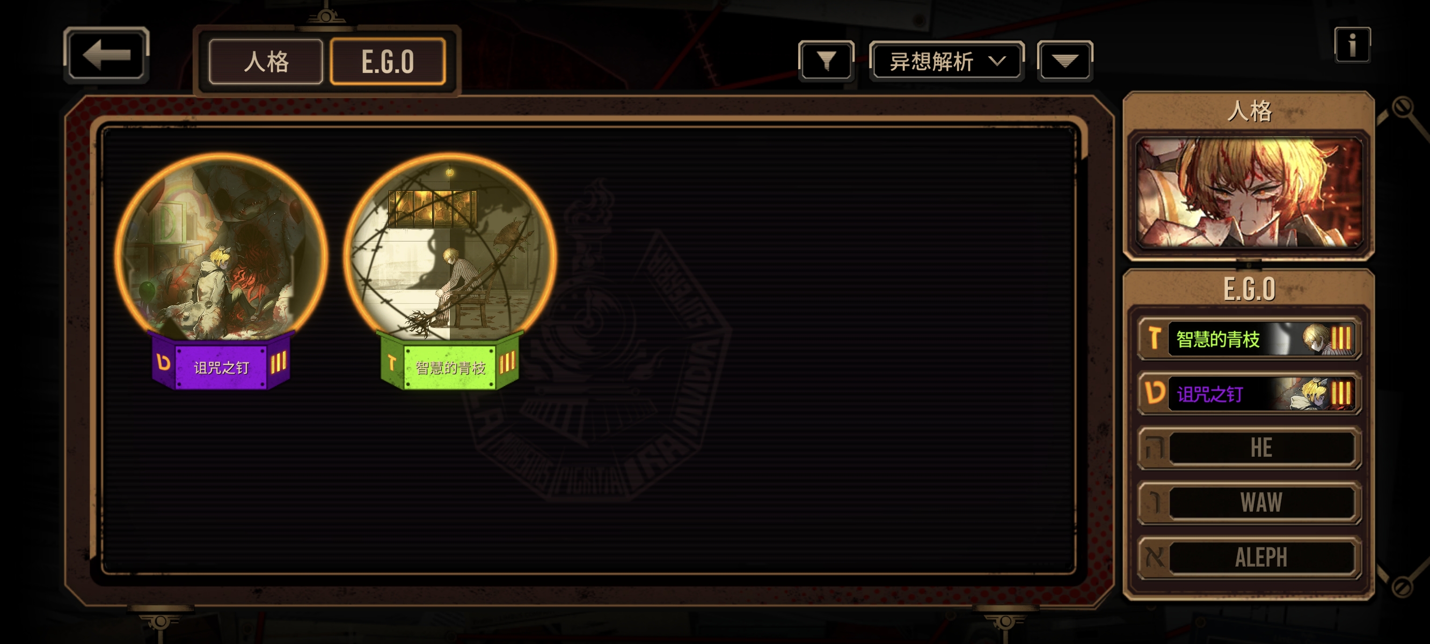This screenshot has width=1430, height=644.
Task: Toggle equipped 智慧的青枝 in E.G.O list
Action: coord(1249,338)
